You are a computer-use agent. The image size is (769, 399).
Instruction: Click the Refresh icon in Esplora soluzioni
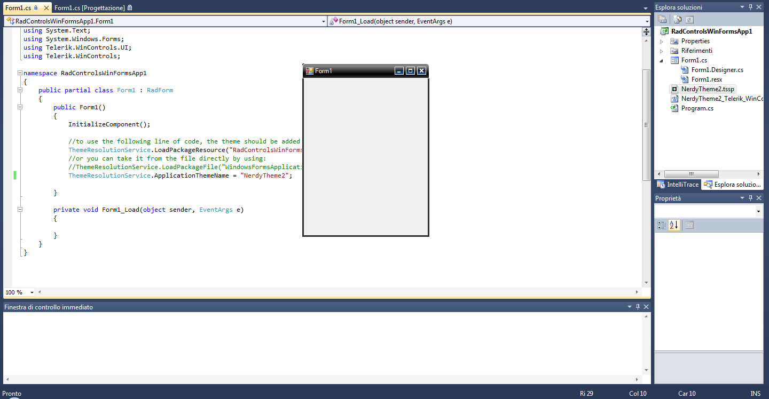pyautogui.click(x=689, y=19)
